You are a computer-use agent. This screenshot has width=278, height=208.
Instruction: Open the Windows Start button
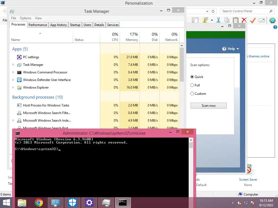7,203
